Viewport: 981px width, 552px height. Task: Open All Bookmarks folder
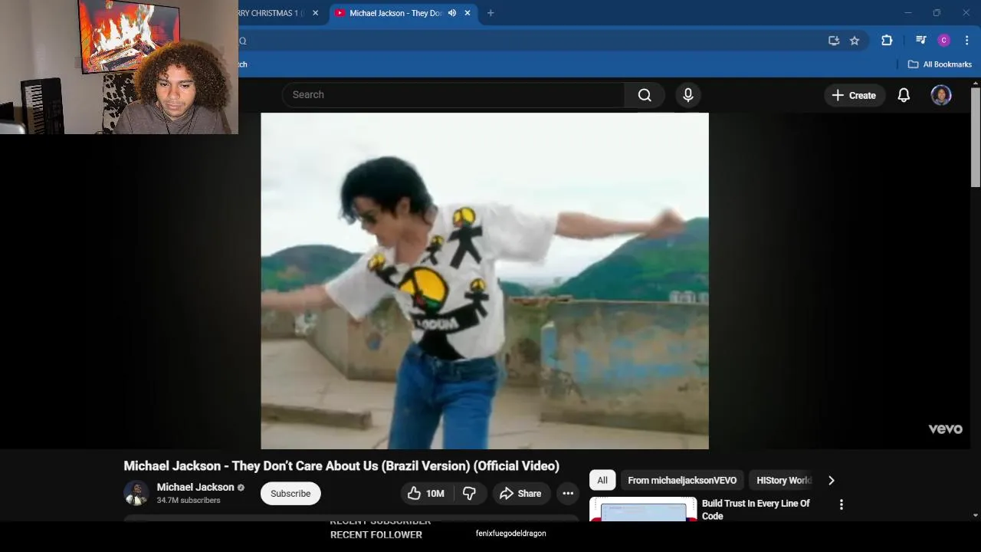click(x=940, y=64)
